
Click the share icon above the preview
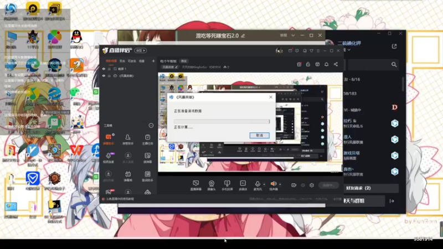pos(336,64)
